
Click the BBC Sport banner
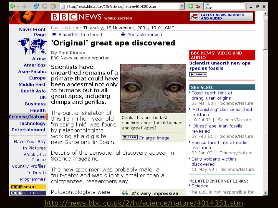pos(28,187)
